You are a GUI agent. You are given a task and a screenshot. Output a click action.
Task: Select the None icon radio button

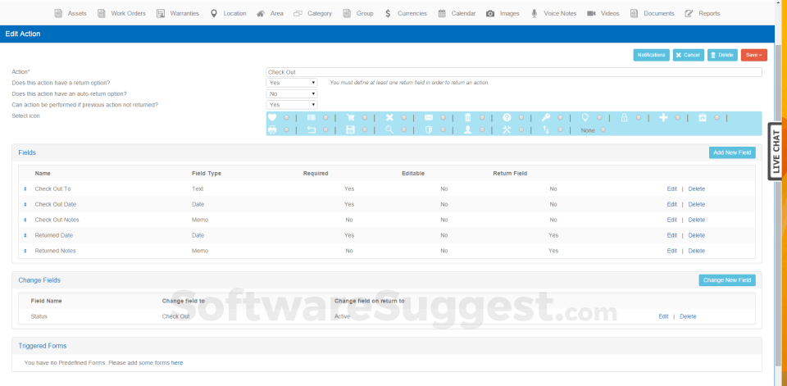tap(603, 130)
